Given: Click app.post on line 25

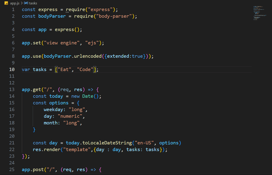Looking at the screenshot, I should click(x=33, y=170).
